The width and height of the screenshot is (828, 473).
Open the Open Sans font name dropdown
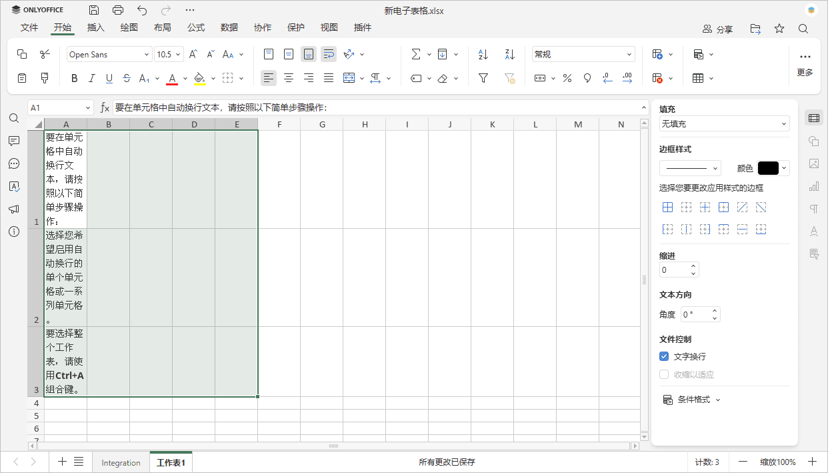[109, 54]
